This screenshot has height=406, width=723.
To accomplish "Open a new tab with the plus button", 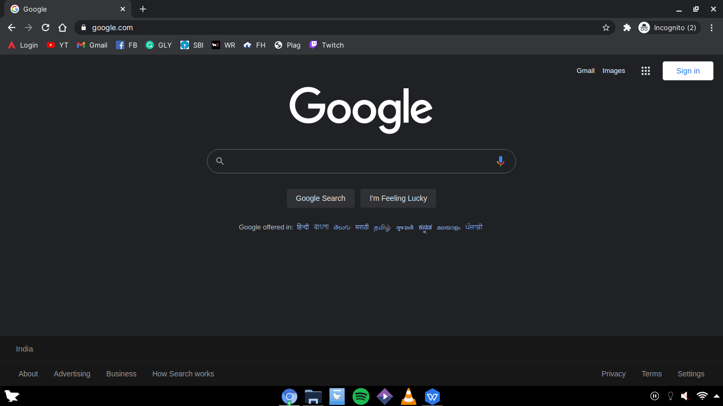I will click(x=143, y=9).
